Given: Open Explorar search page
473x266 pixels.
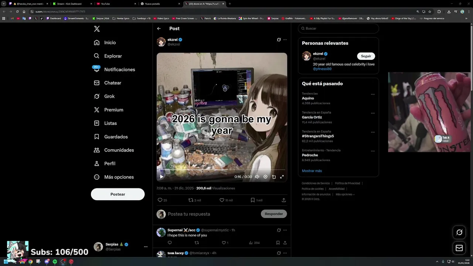Looking at the screenshot, I should point(108,56).
